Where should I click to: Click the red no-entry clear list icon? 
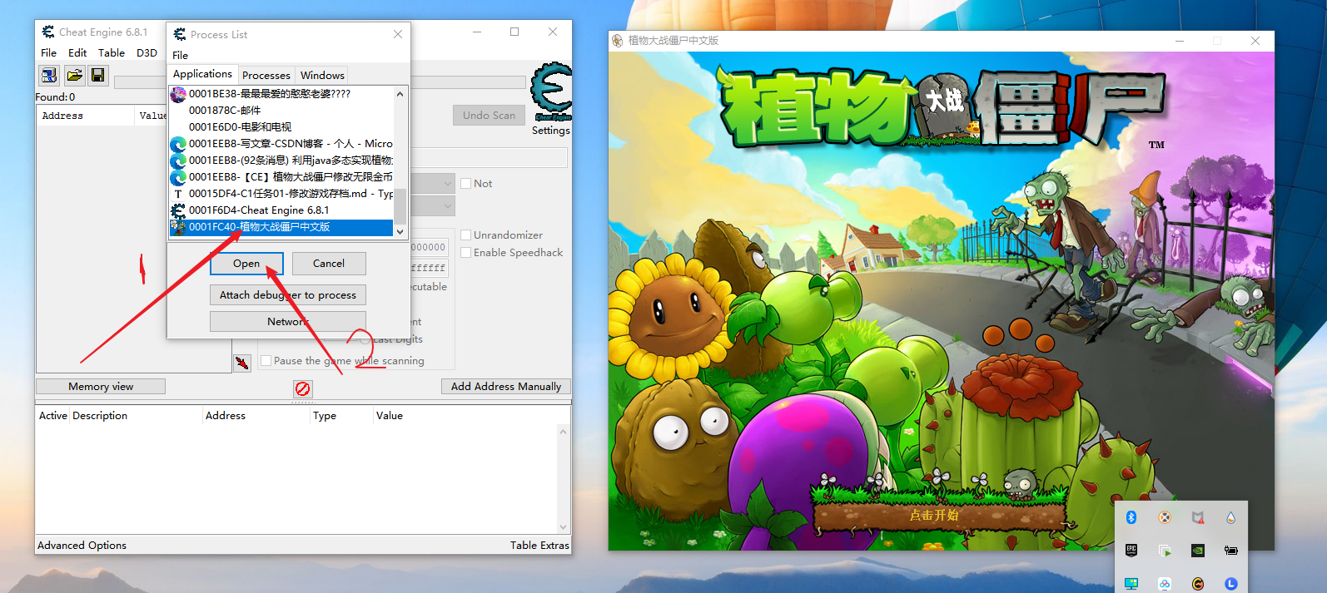(303, 388)
